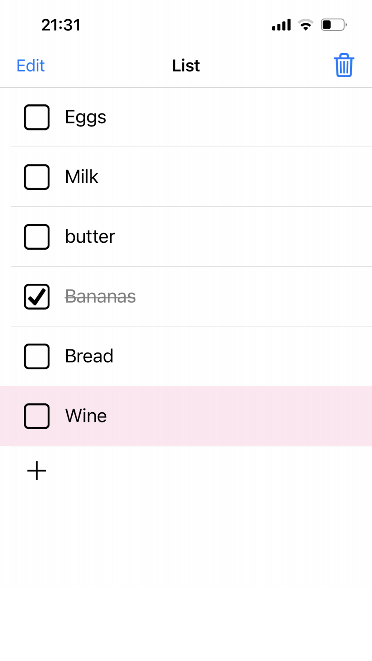372x661 pixels.
Task: Select the Eggs item text
Action: 86,118
